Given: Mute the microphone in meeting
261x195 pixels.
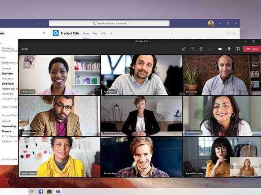Looking at the screenshot, I should (229, 49).
